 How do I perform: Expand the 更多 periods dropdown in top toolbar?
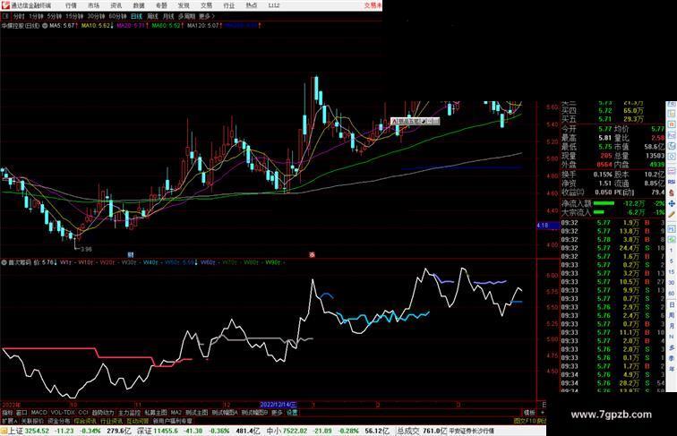pos(206,16)
